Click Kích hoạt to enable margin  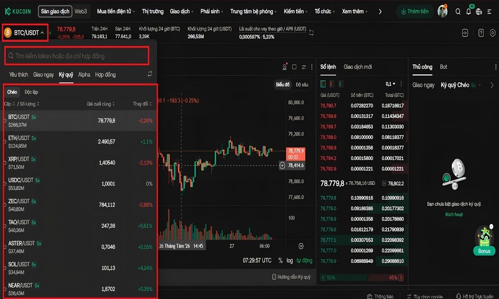pyautogui.click(x=454, y=214)
